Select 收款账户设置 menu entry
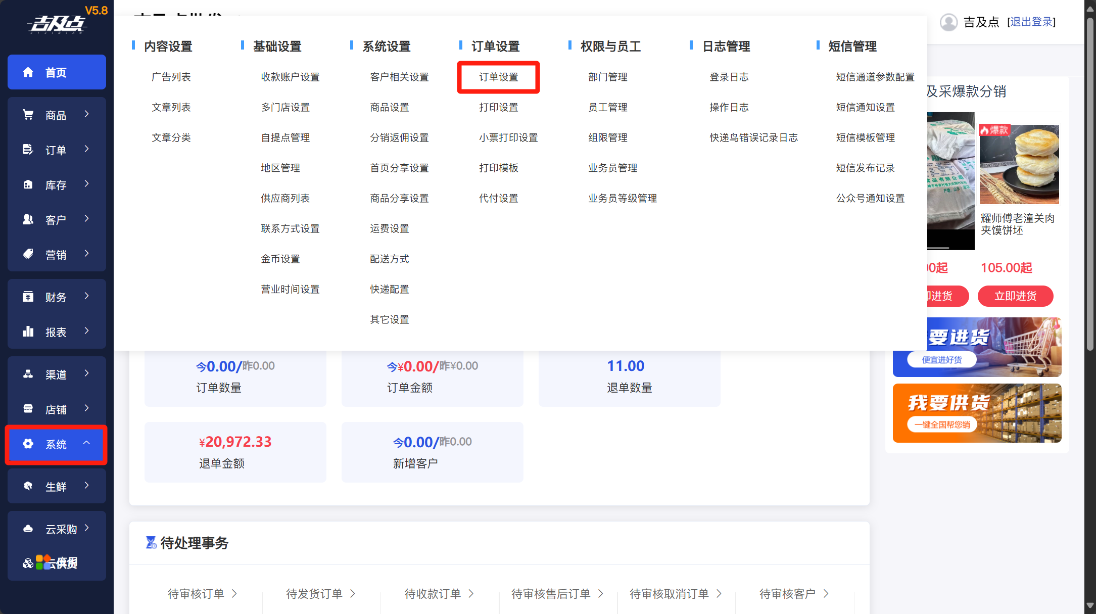 (x=290, y=77)
